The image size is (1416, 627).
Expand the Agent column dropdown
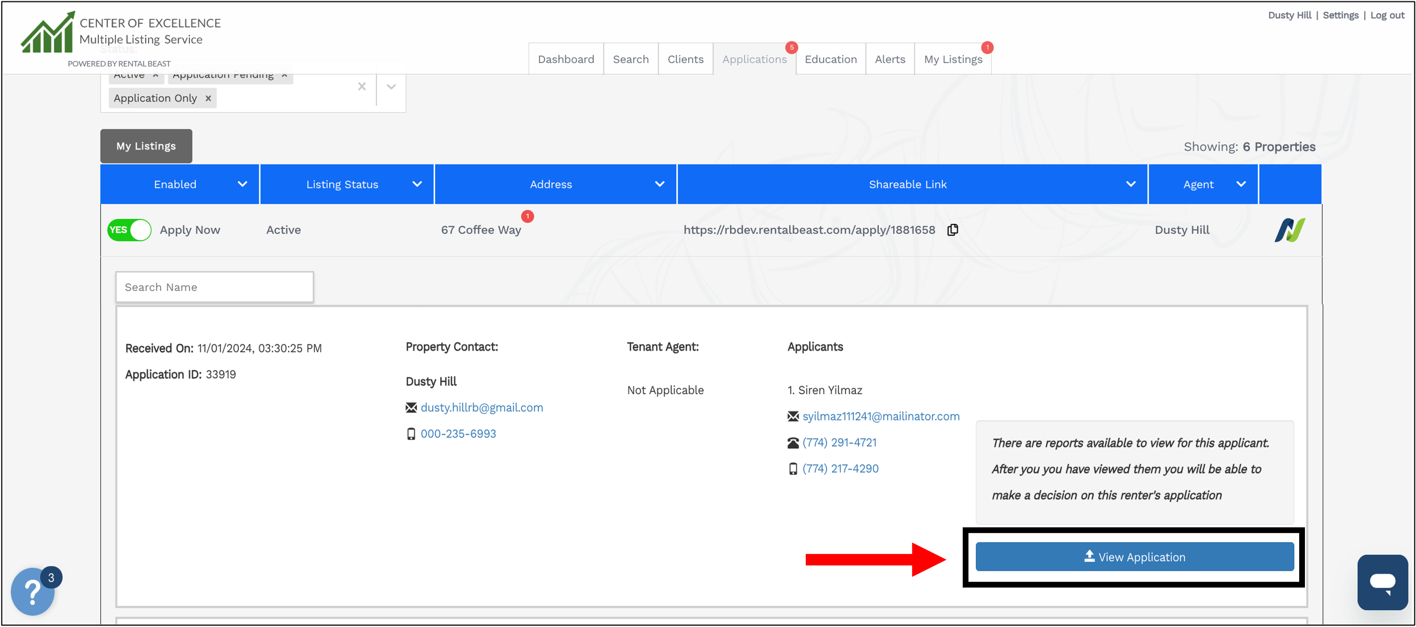tap(1241, 184)
